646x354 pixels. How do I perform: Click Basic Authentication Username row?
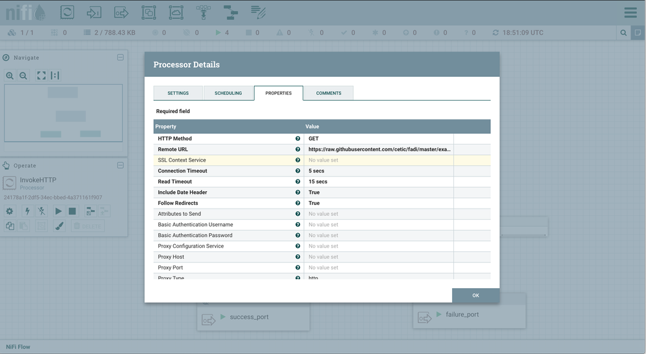(322, 225)
